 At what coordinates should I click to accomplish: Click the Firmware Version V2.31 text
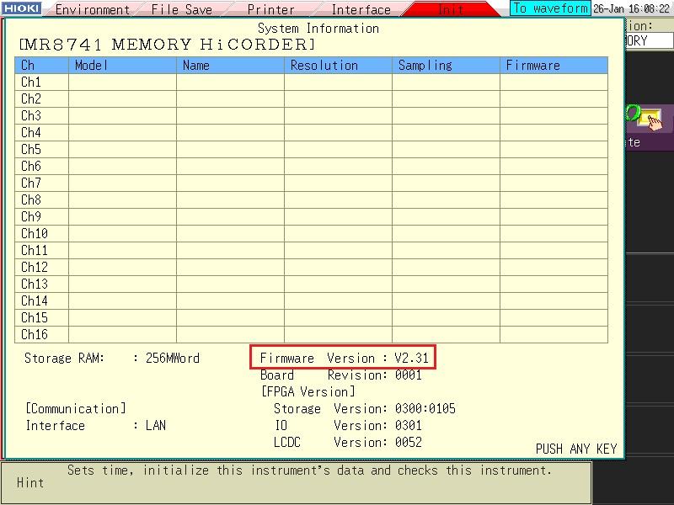click(345, 358)
